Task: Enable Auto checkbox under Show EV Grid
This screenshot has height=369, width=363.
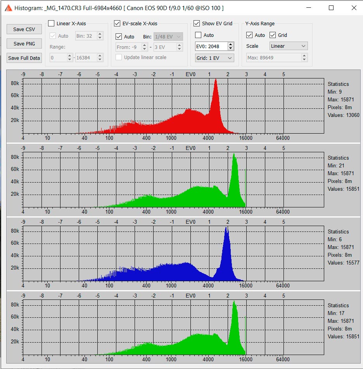Action: [198, 35]
